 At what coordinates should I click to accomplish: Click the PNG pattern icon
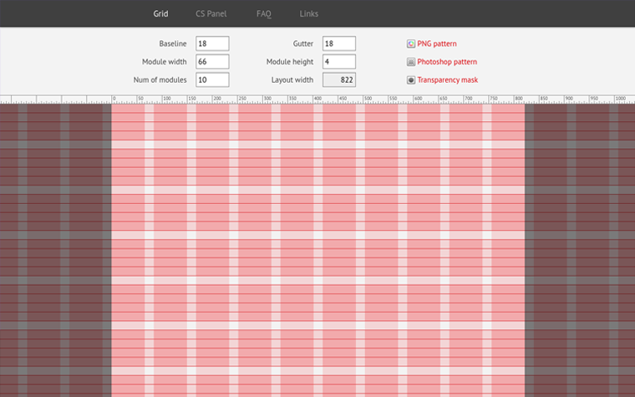pyautogui.click(x=410, y=43)
